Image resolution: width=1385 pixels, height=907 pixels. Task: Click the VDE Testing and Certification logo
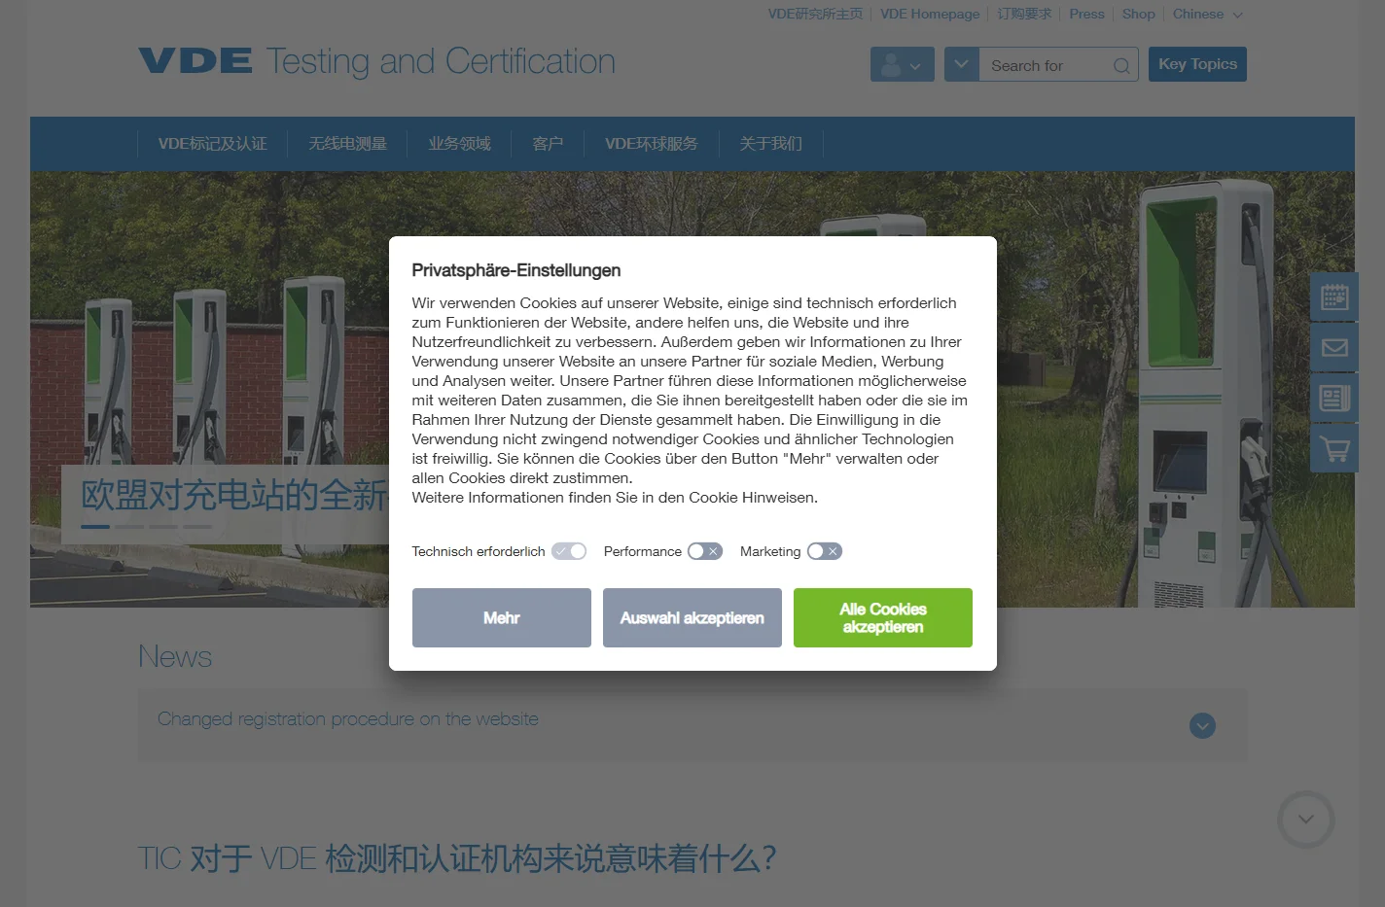[376, 61]
